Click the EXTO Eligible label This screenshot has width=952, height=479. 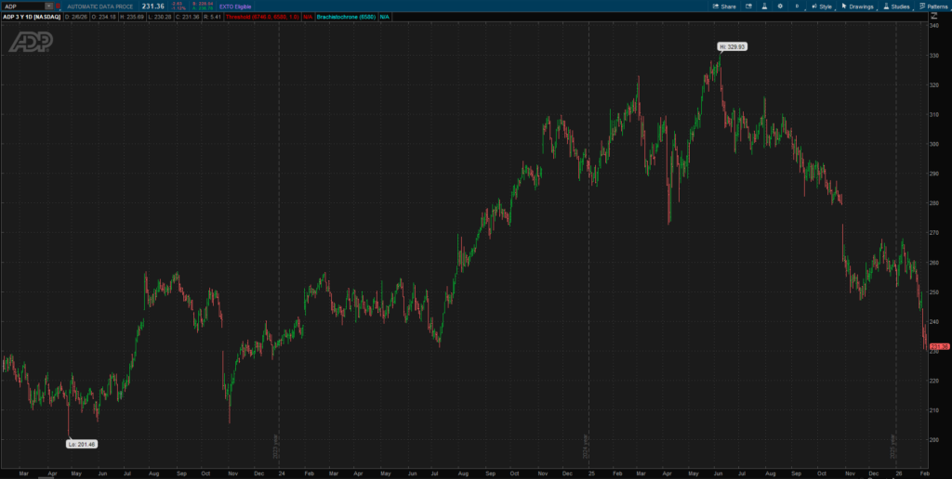[235, 6]
